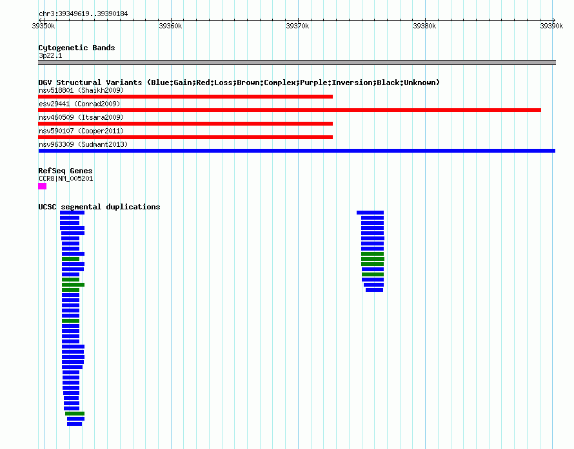Viewport: 574px width, 449px height.
Task: Click the blue nsv963309 gain variant bar
Action: tap(296, 151)
